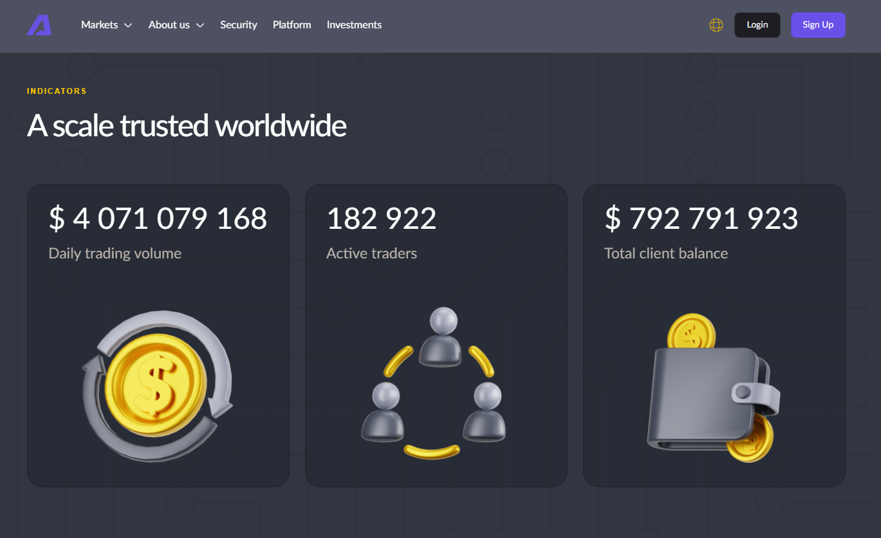Screen dimensions: 881x538
Task: Click the gray wallet with coins illustration
Action: tap(713, 388)
